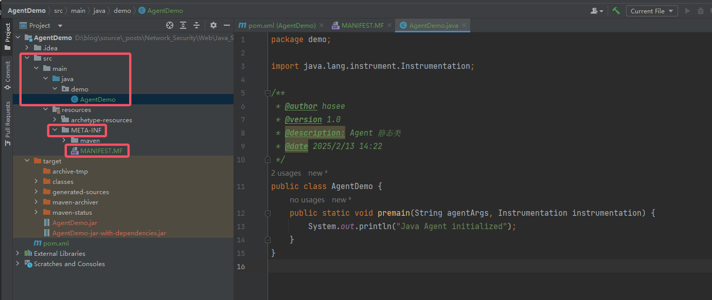Viewport: 712px width, 300px height.
Task: Expand the classes folder
Action: 37,181
